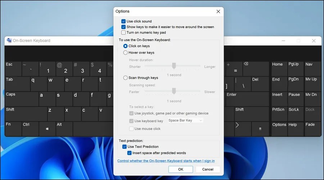Click the 3 key
Screen dimensions: 324x180
point(81,69)
